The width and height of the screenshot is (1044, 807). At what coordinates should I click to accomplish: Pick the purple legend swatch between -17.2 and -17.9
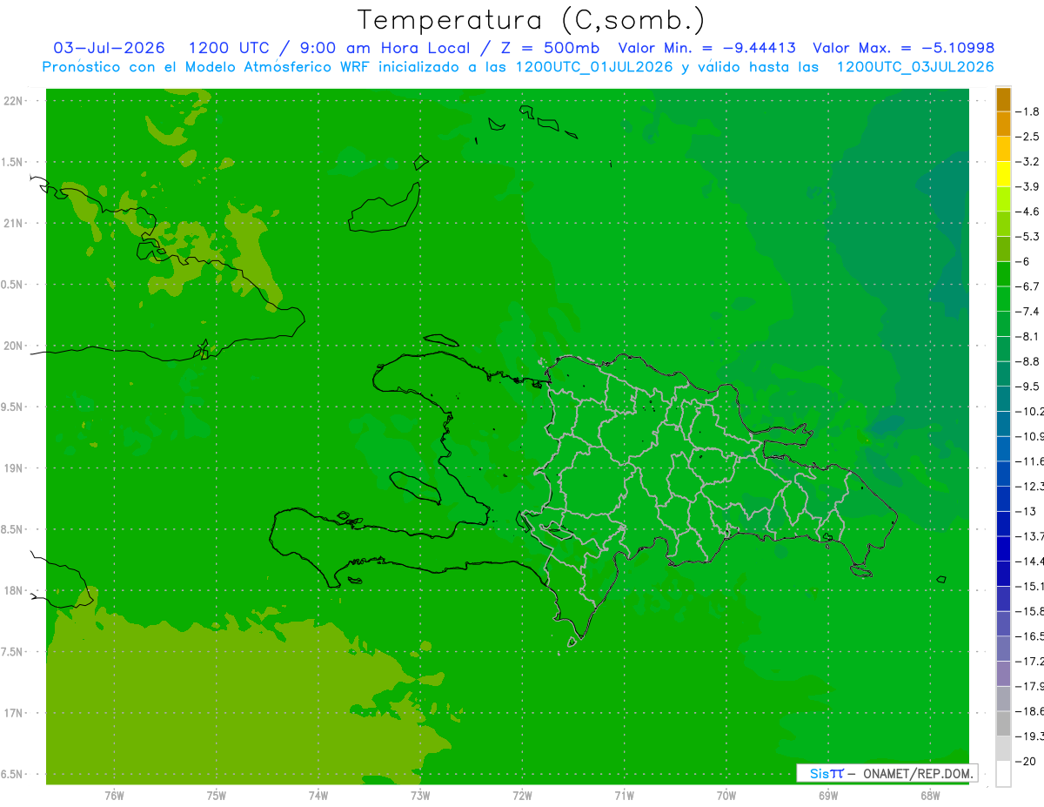coord(1003,674)
